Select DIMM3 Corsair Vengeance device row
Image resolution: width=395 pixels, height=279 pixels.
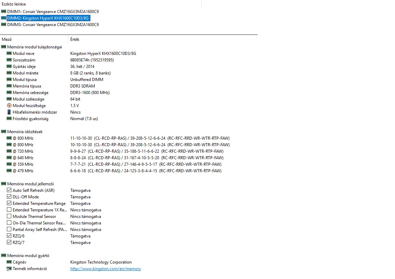(x=53, y=25)
